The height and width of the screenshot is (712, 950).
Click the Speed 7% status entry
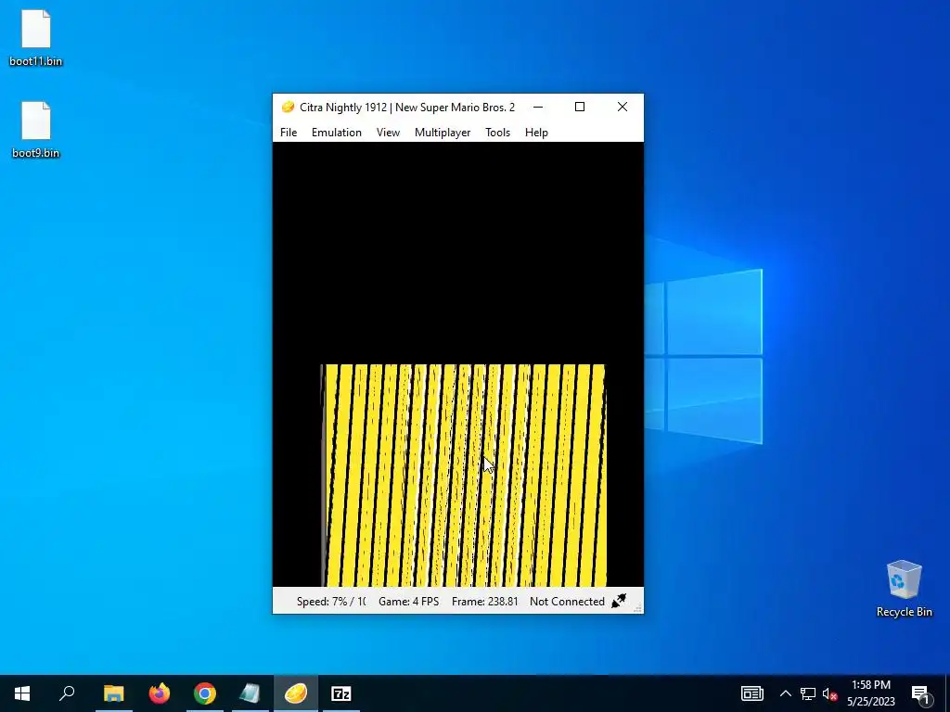click(331, 602)
